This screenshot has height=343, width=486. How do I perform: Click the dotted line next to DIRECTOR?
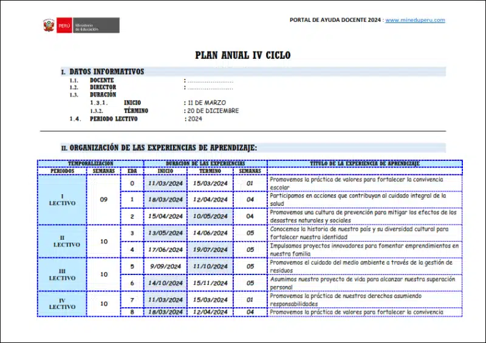point(210,87)
